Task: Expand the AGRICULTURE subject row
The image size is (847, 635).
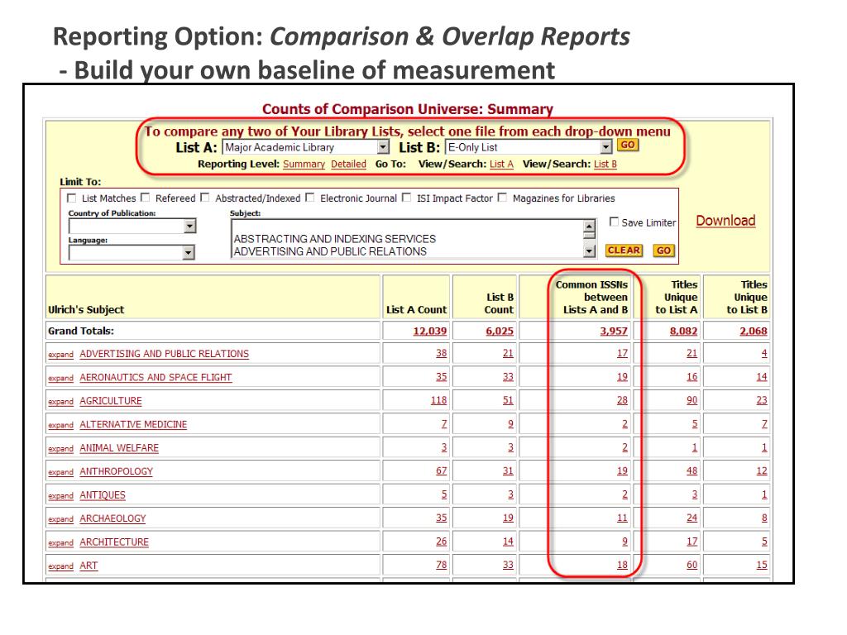Action: 60,402
